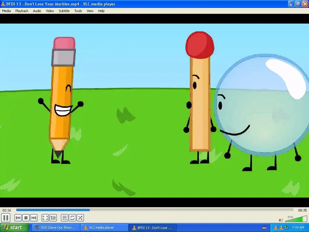This screenshot has height=232, width=309.
Task: Click the 7:49 AM system clock
Action: [x=298, y=228]
